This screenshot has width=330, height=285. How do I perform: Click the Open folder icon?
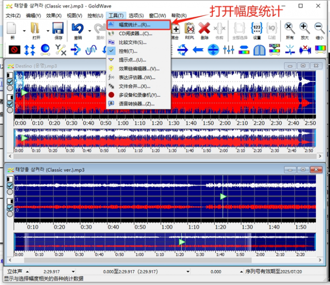click(x=35, y=28)
